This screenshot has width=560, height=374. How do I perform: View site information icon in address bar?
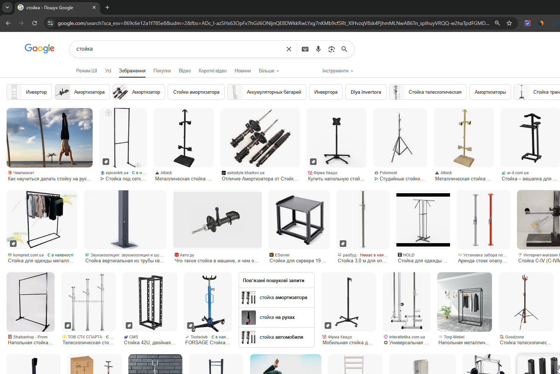[50, 23]
